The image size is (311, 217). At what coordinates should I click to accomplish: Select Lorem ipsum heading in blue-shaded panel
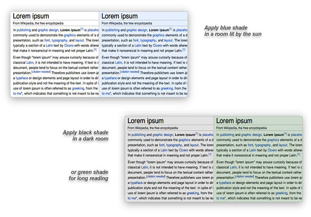coord(120,16)
